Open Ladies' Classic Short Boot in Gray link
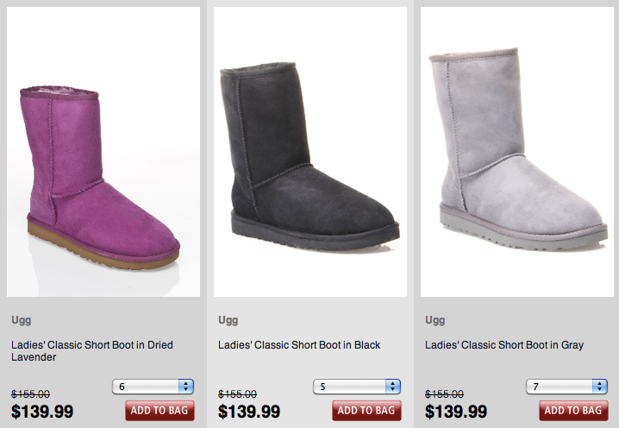Screen dimensions: 619x428 tap(504, 345)
